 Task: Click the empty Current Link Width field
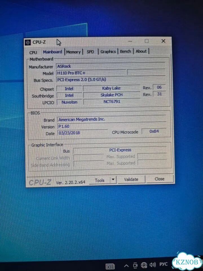click(x=89, y=158)
